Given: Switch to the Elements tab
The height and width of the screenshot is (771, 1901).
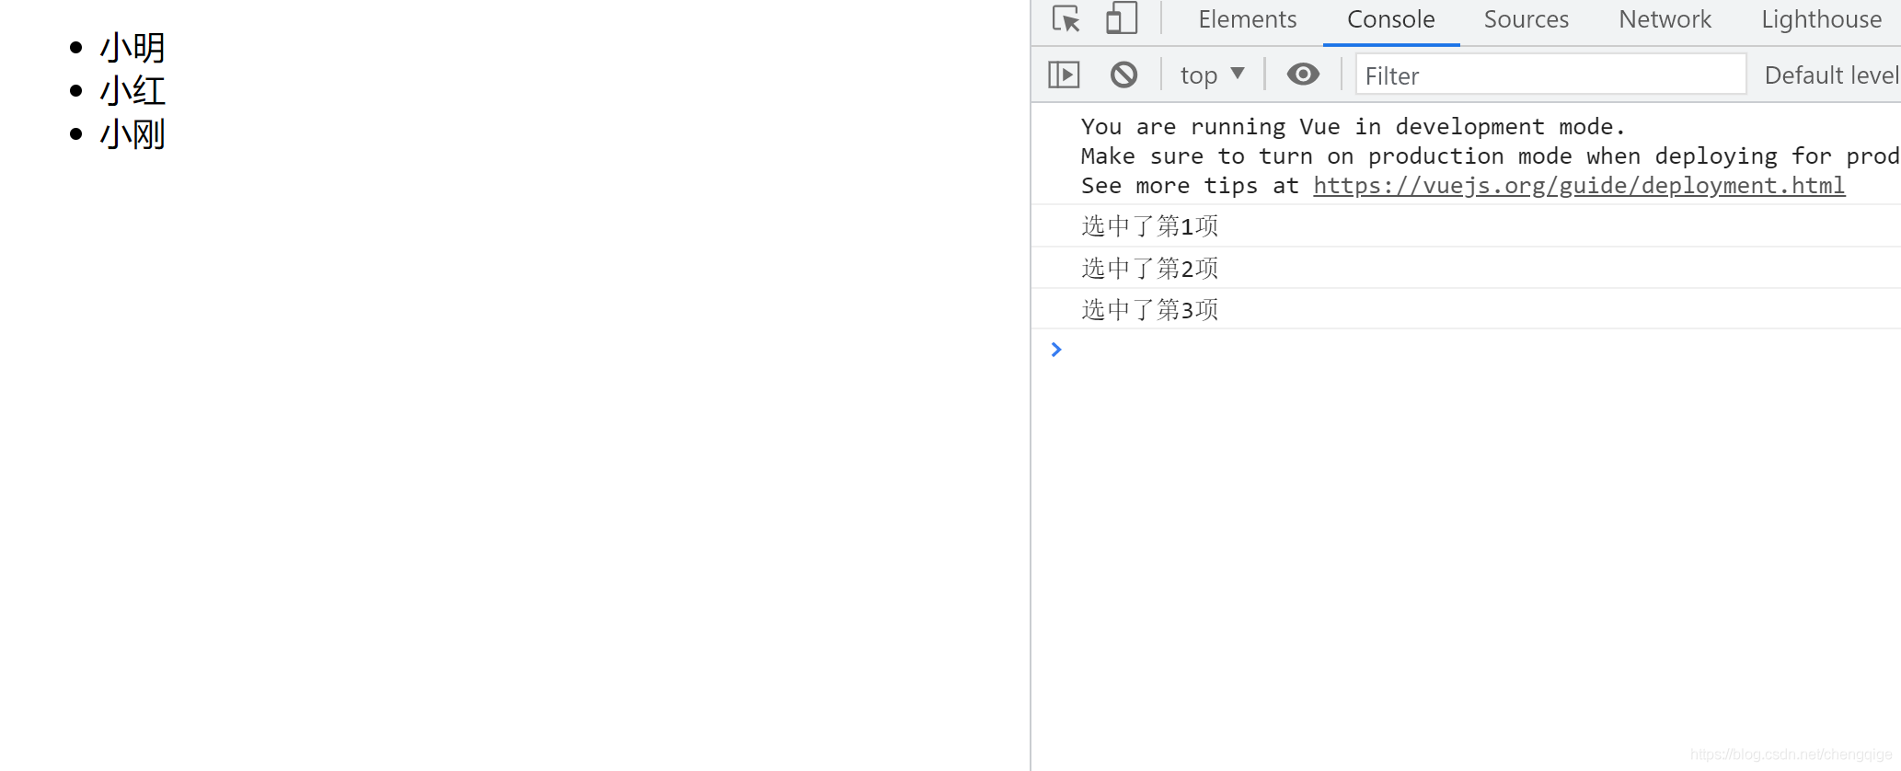Looking at the screenshot, I should 1247,20.
